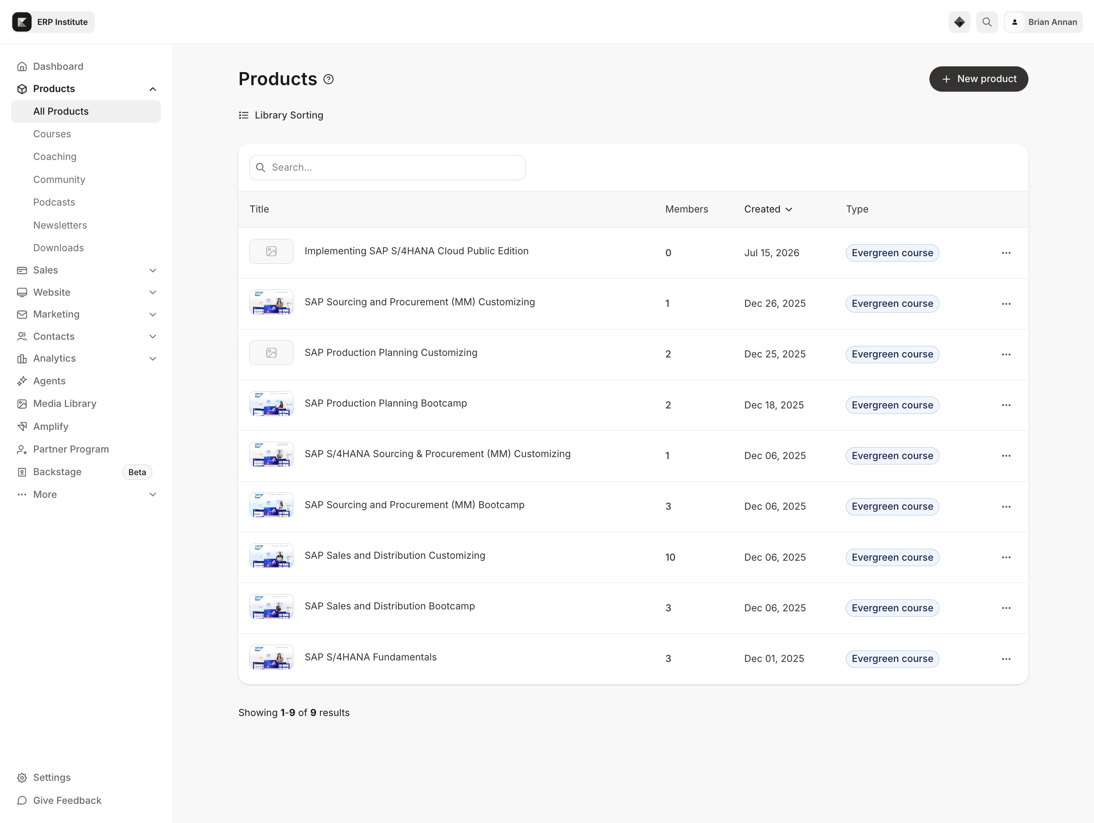This screenshot has width=1094, height=823.
Task: Open Community product category
Action: coord(59,179)
